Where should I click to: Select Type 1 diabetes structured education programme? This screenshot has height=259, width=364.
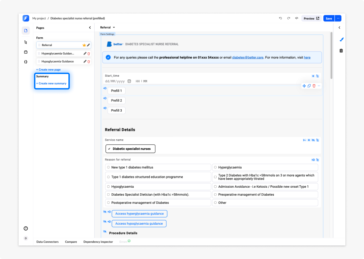(x=158, y=177)
